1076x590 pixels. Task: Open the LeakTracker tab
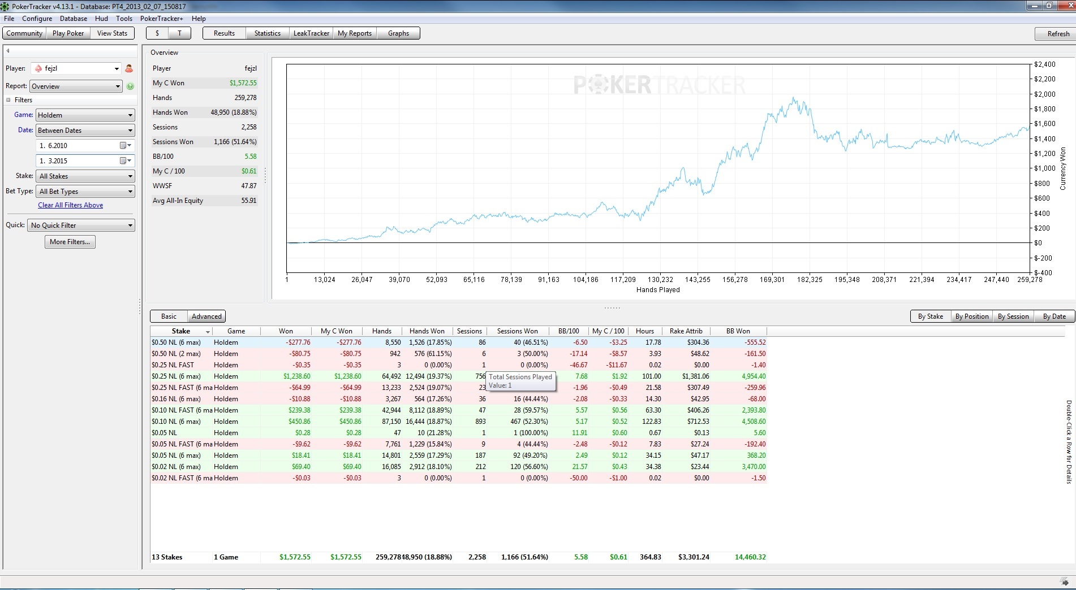(x=311, y=33)
